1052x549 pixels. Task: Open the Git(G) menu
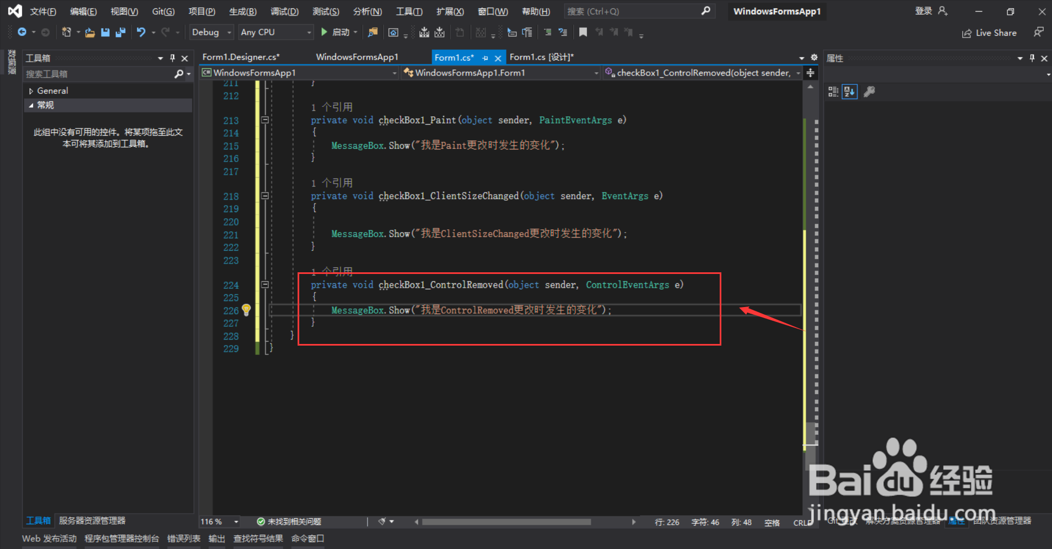point(163,12)
